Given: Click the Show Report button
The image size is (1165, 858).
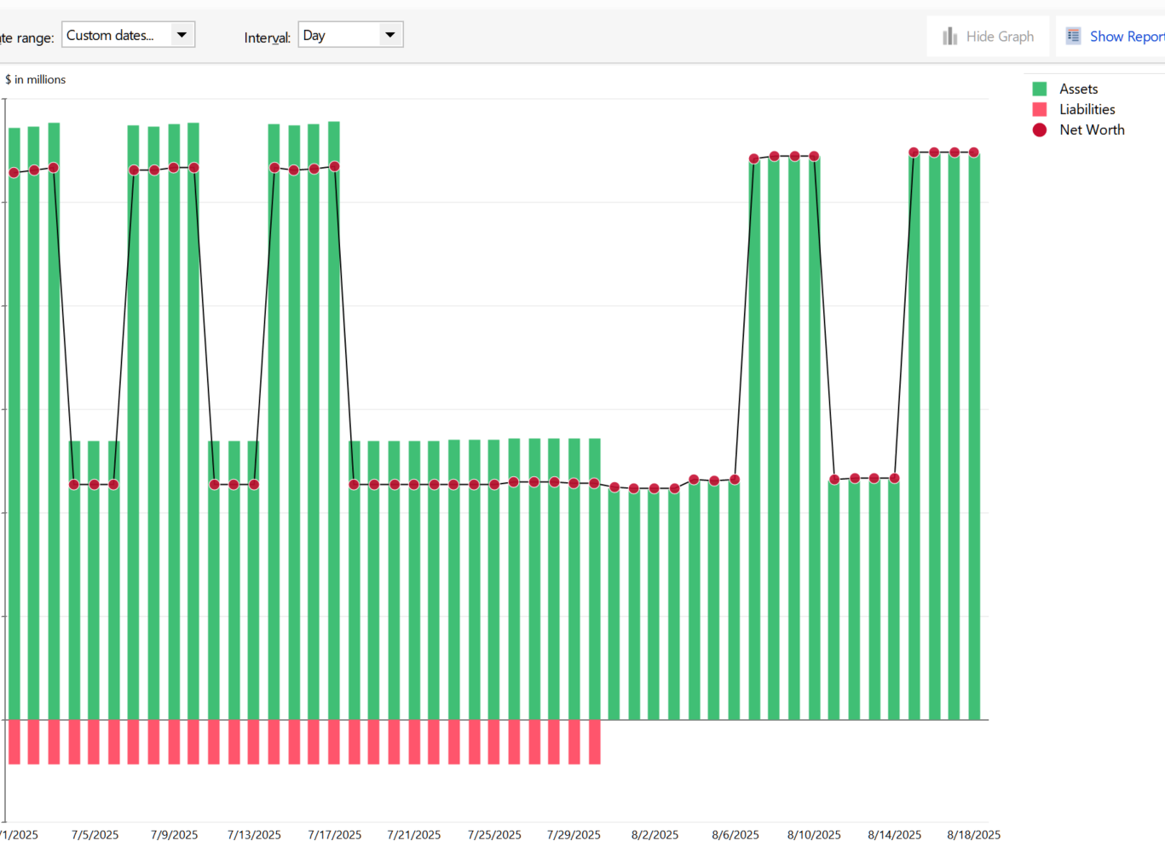Looking at the screenshot, I should pos(1112,36).
